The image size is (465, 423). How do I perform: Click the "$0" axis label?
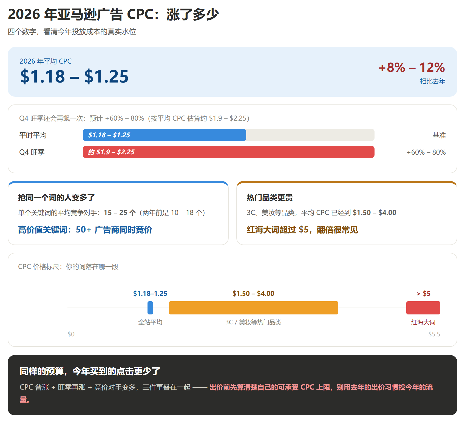pyautogui.click(x=71, y=334)
